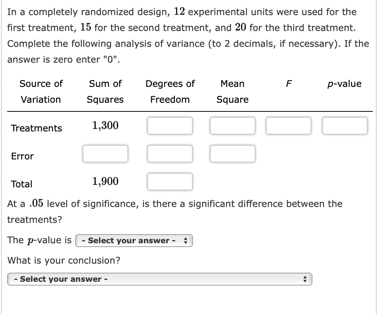Click the F statistic input box
Screen dimensions: 377x315
[x=289, y=126]
